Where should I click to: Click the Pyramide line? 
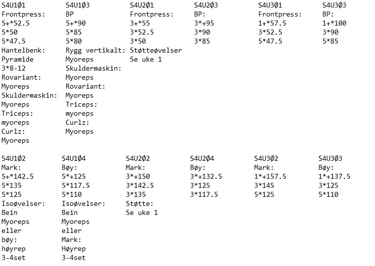tap(18, 60)
